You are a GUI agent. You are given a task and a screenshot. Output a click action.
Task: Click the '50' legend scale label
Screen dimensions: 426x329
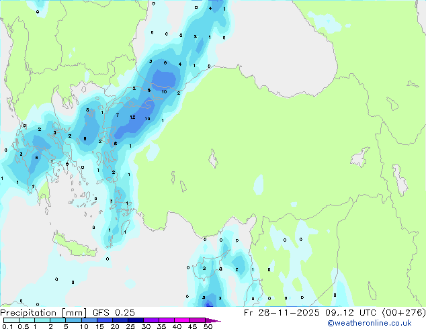pos(208,326)
